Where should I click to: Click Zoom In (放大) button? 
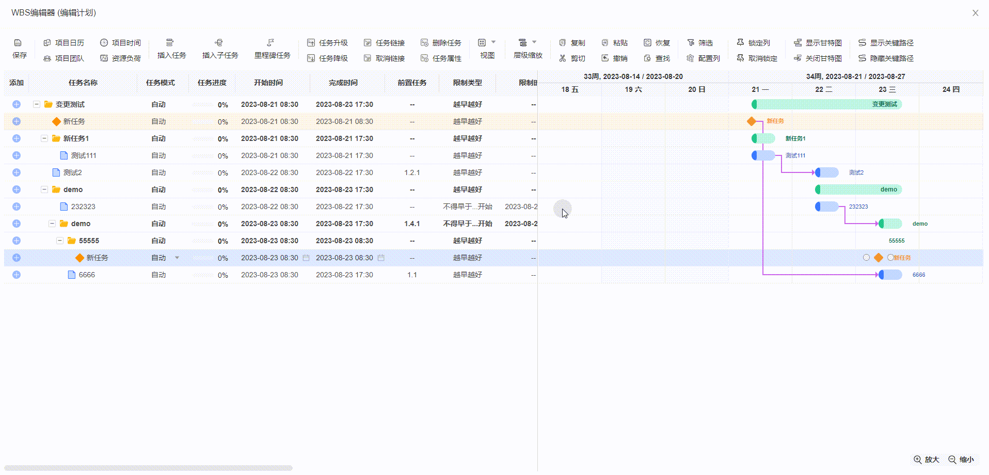(926, 460)
